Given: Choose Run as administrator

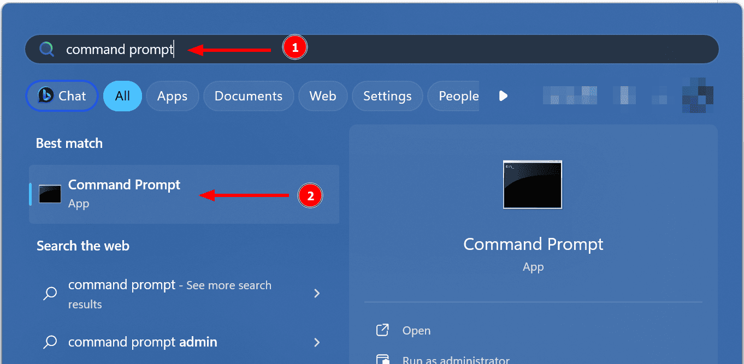Looking at the screenshot, I should (457, 359).
